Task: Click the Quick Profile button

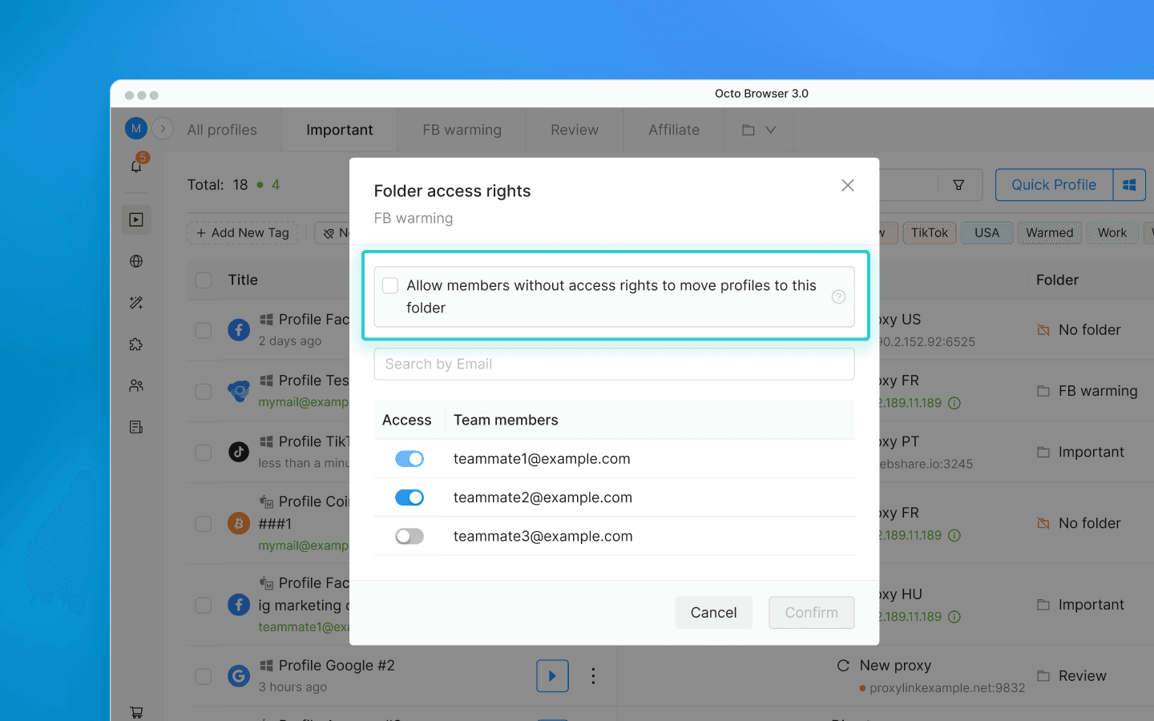Action: point(1054,185)
